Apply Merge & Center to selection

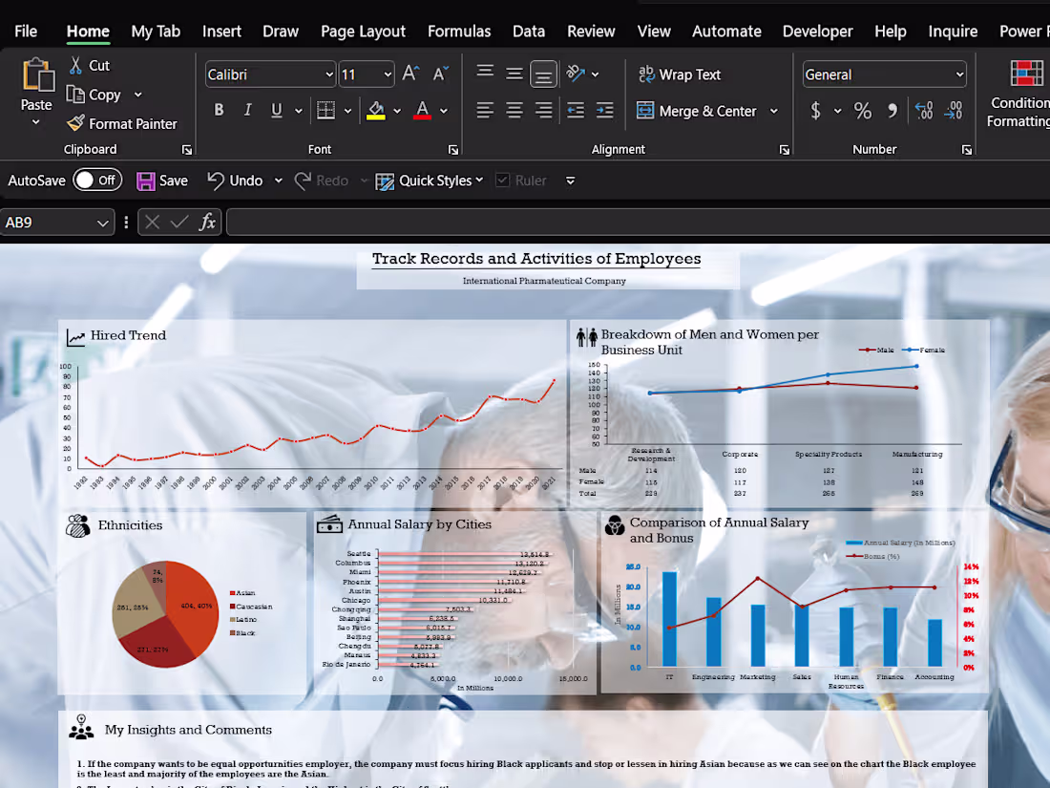[700, 111]
